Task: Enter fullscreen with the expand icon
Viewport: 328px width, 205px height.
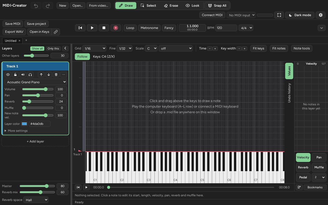Action: tap(279, 15)
